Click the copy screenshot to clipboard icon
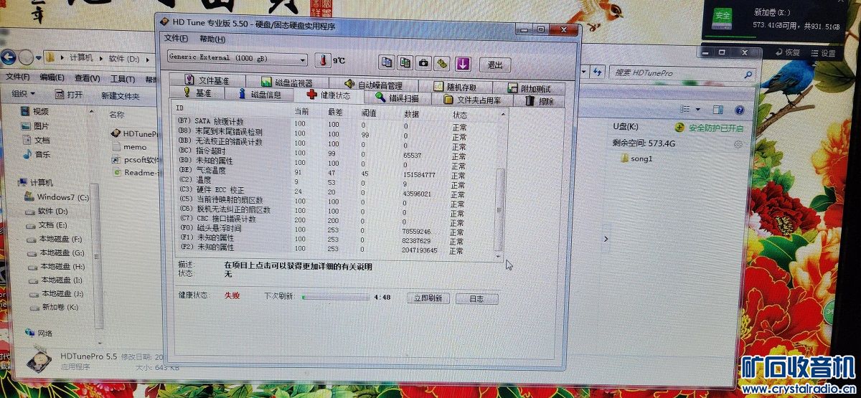Screen dimensions: 861x398 tap(405, 63)
